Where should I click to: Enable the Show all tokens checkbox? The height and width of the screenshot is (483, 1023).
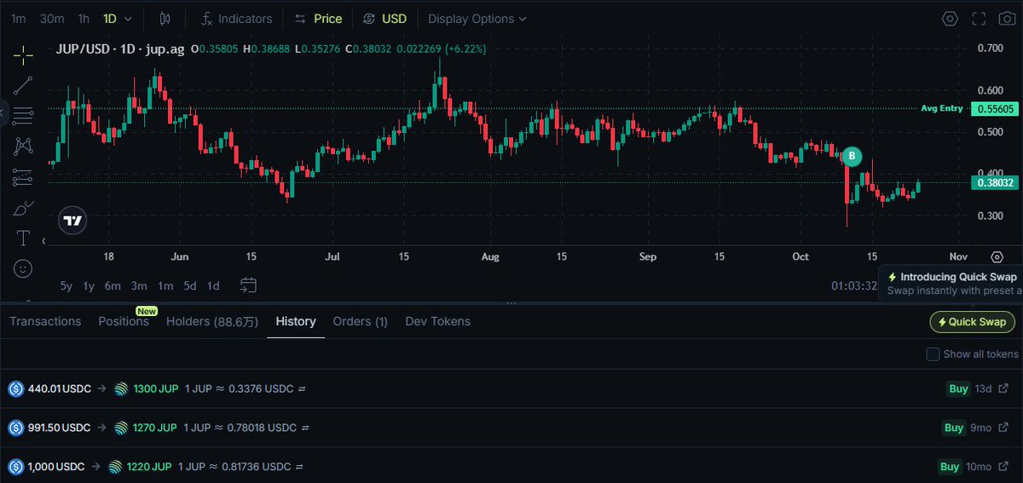[x=933, y=354]
